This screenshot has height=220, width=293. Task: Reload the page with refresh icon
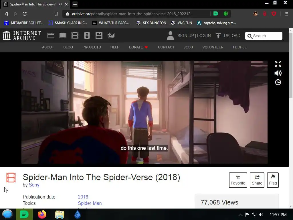pyautogui.click(x=25, y=14)
